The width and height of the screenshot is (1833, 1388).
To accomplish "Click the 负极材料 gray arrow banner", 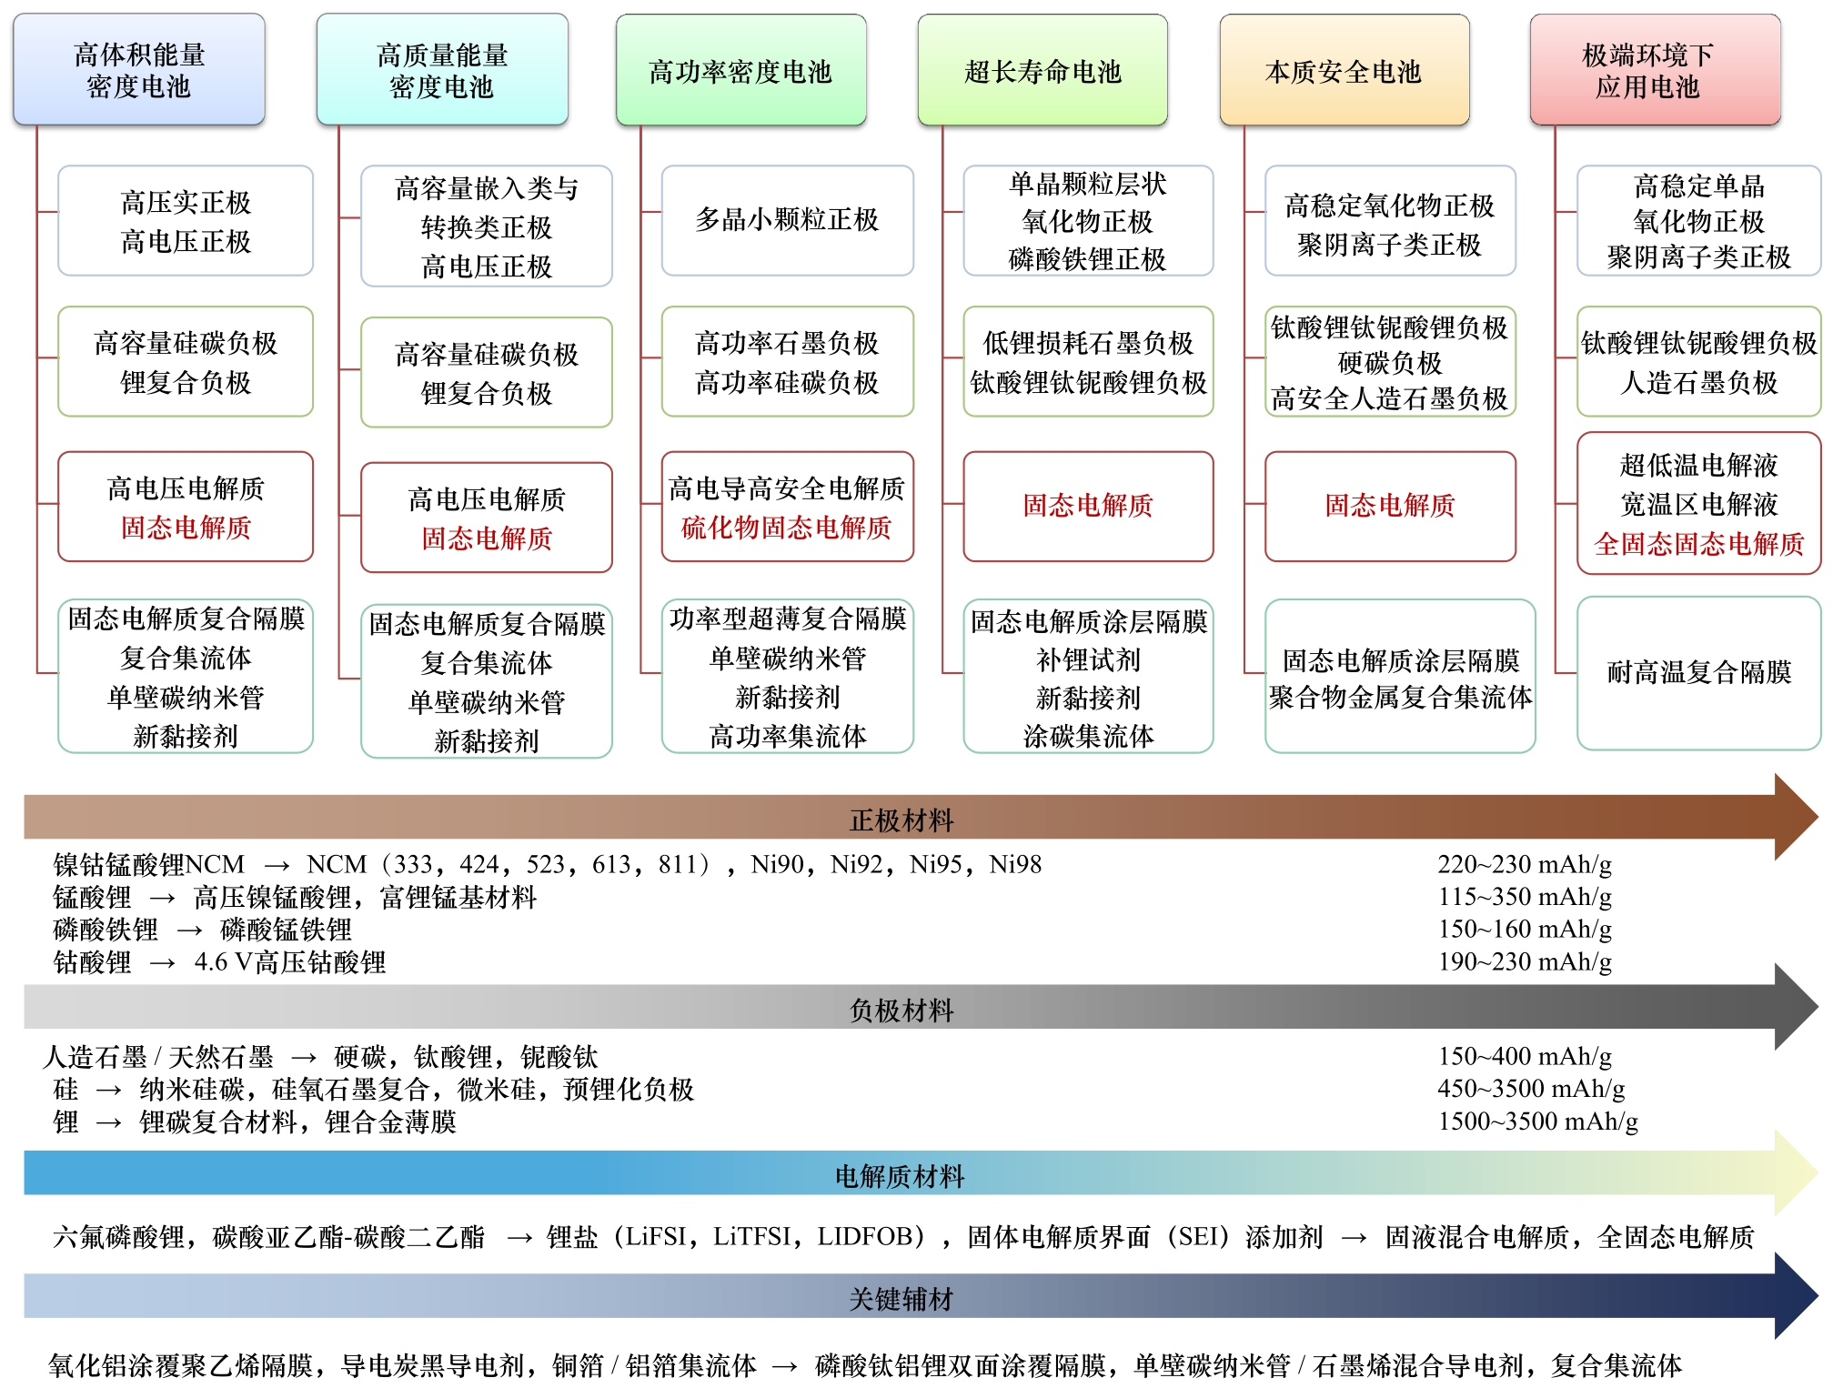I will (x=901, y=1010).
